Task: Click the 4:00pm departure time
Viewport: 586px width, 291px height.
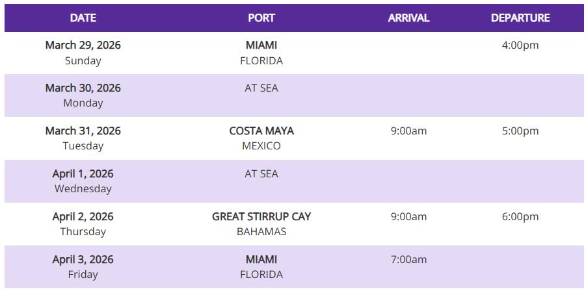Action: [x=520, y=45]
